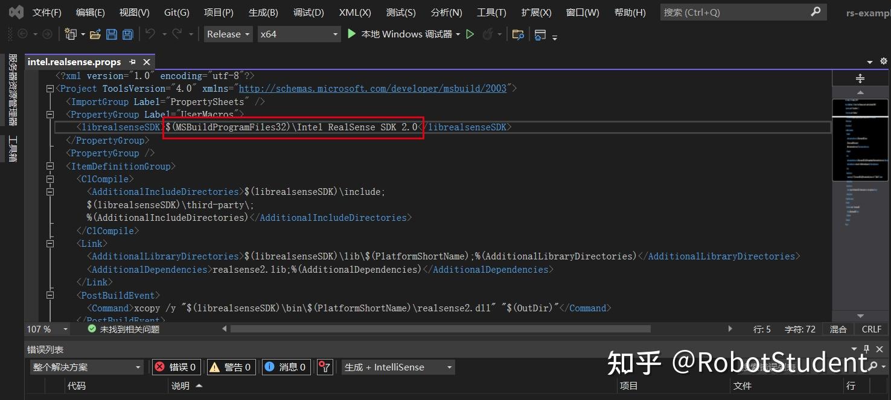Open the 生成(B) menu
Image resolution: width=891 pixels, height=400 pixels.
pyautogui.click(x=263, y=12)
